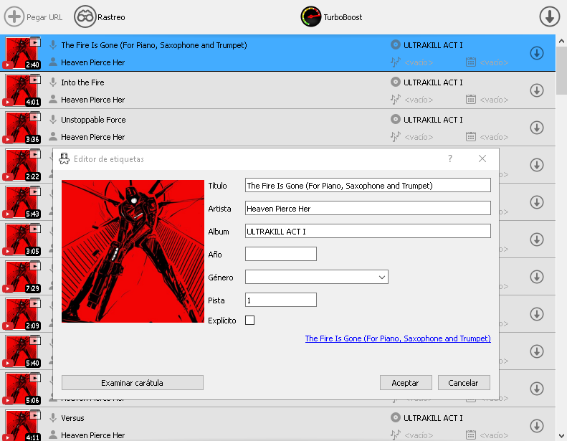
Task: Click thumbnail of 'Unstoppable Force' track
Action: [x=22, y=128]
